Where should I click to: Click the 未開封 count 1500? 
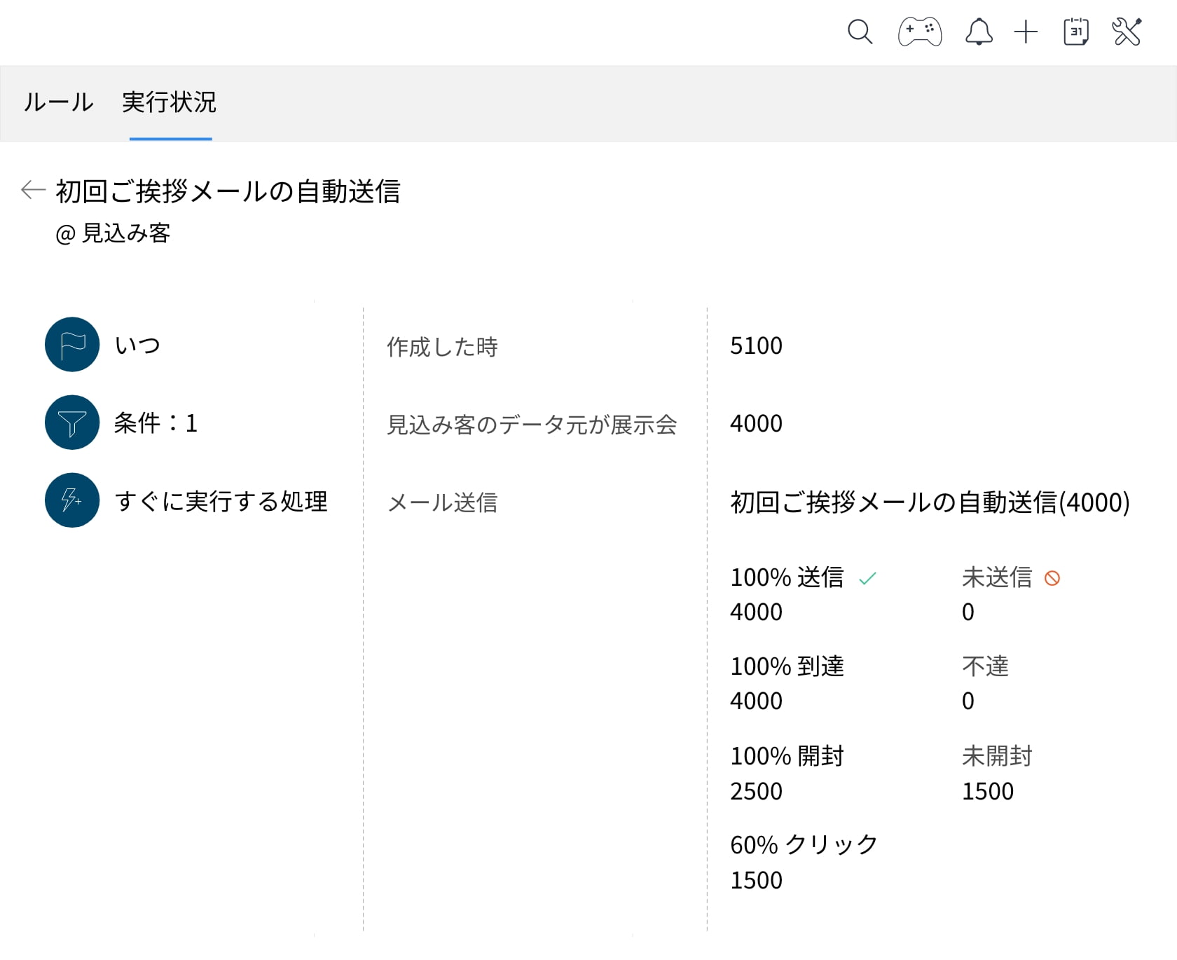pos(987,792)
